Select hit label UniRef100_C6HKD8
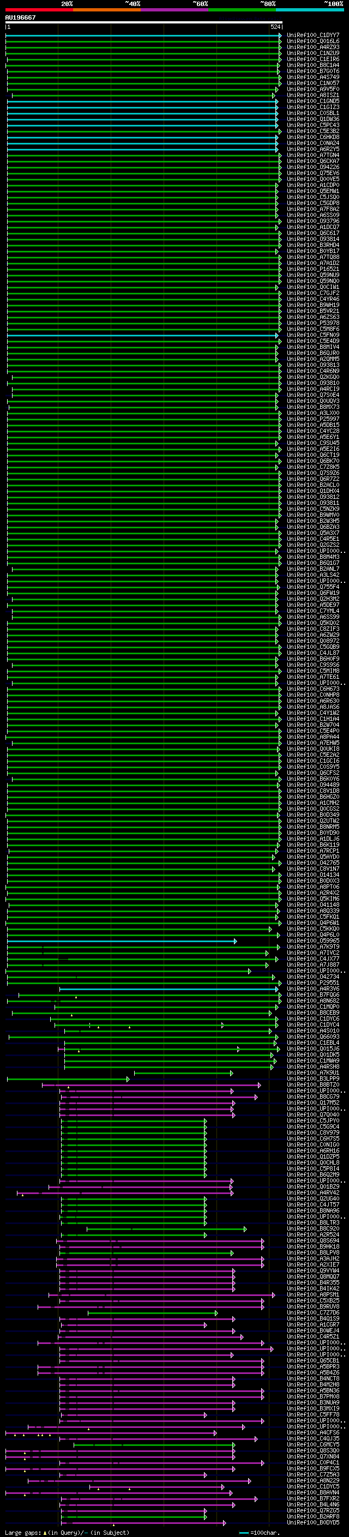349x1537 pixels. click(313, 138)
